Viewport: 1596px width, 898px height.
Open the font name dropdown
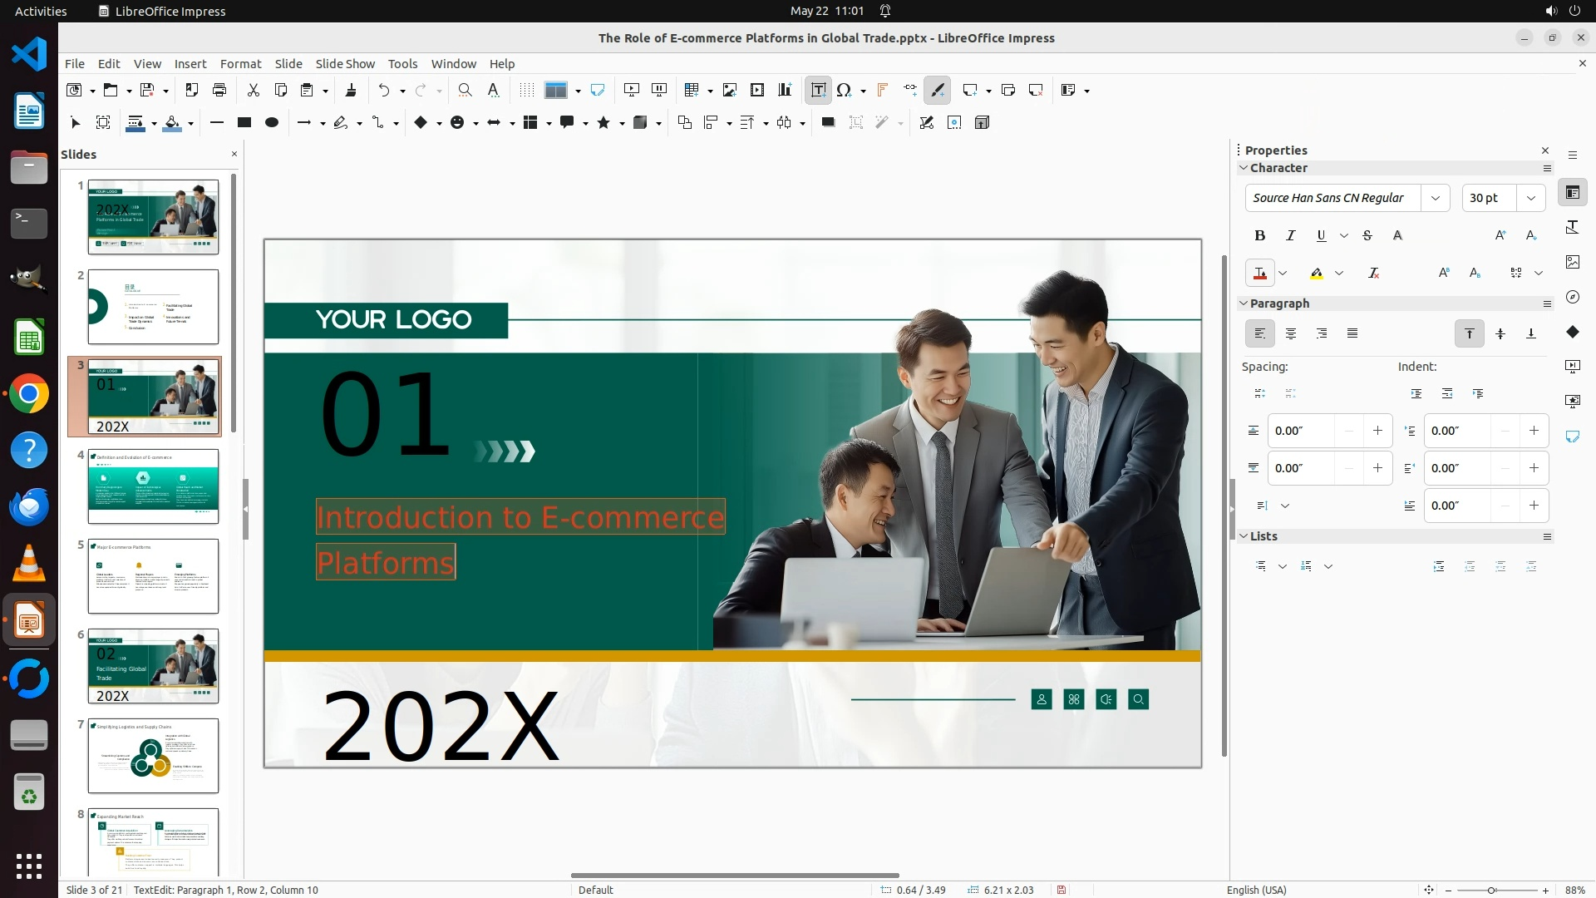tap(1435, 198)
